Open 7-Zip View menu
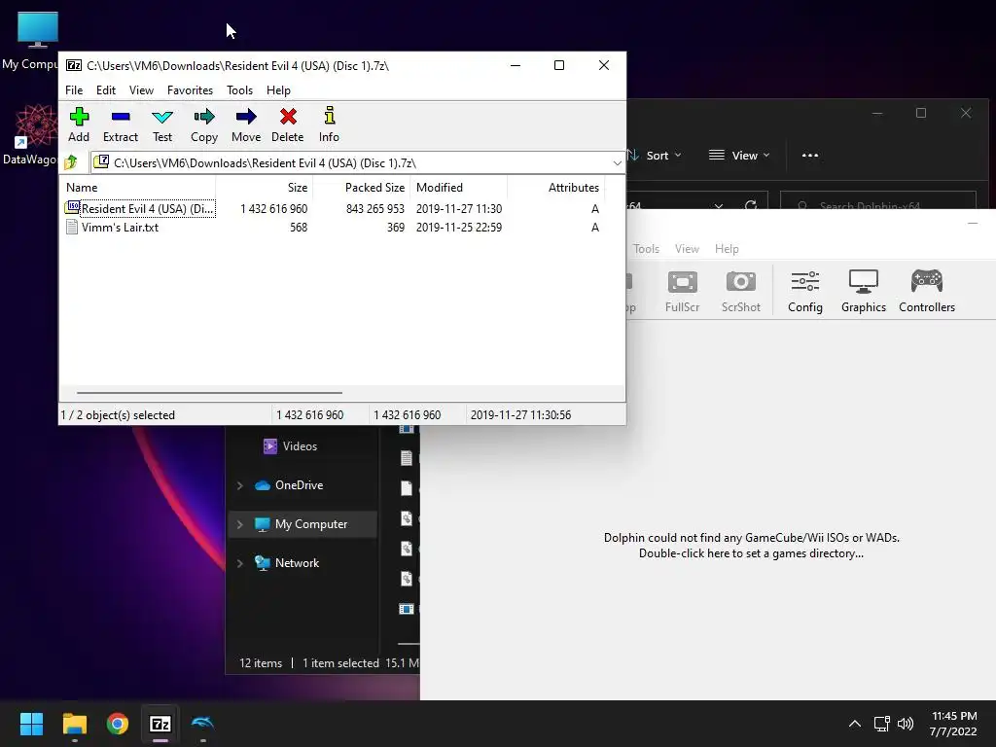 [x=141, y=90]
